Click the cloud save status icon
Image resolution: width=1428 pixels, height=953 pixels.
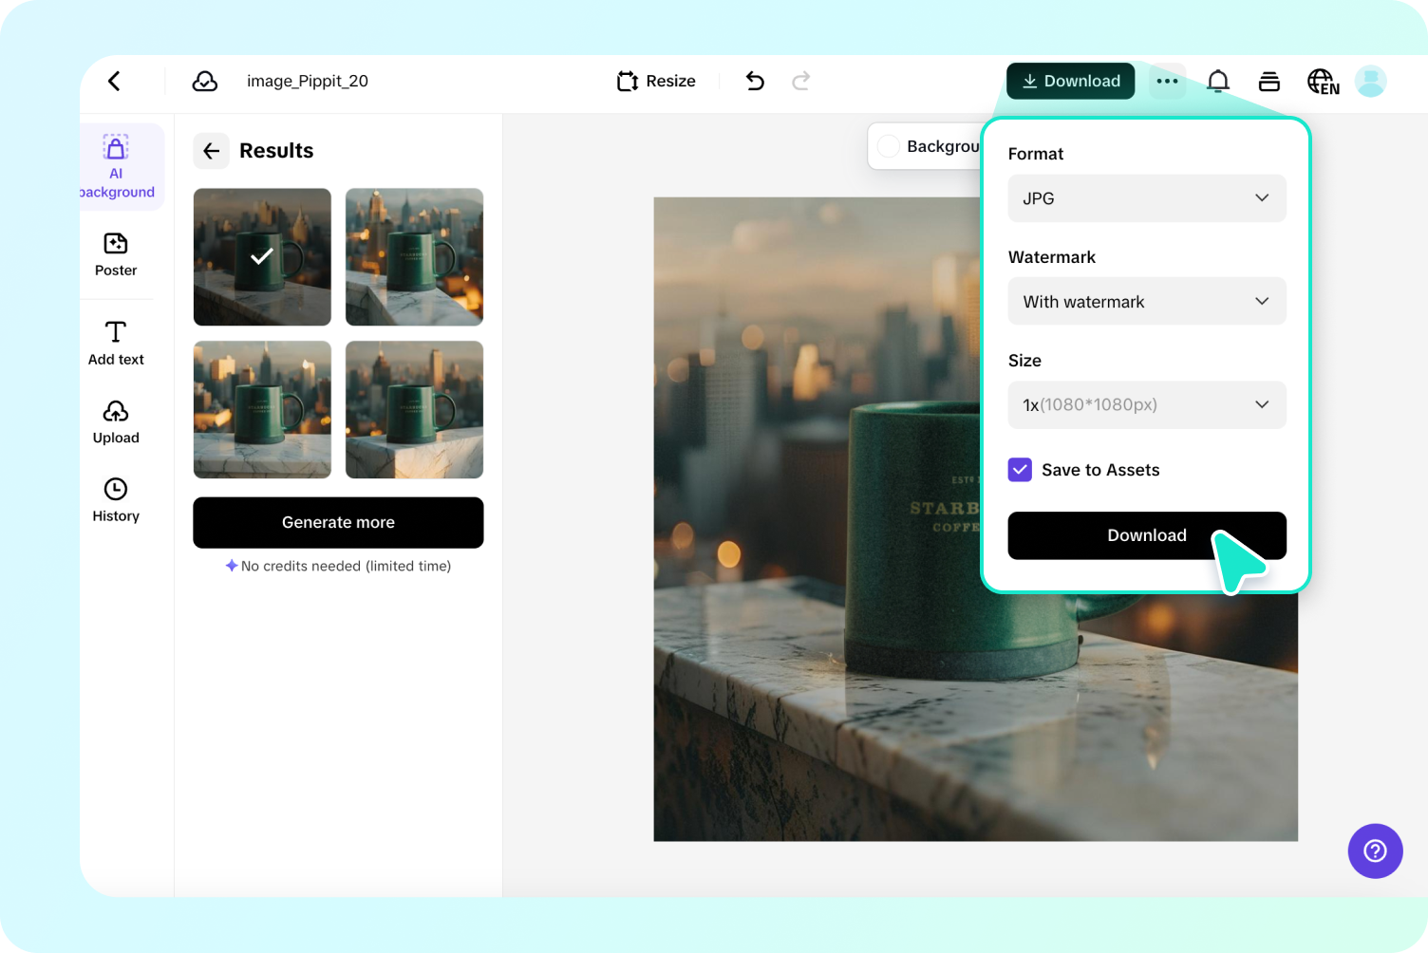tap(205, 82)
